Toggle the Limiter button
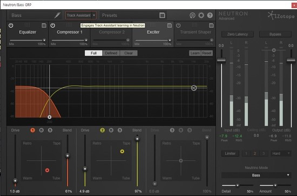 pyautogui.click(x=230, y=153)
